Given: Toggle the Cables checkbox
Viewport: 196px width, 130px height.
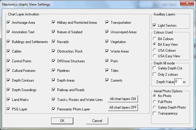Looking at the screenshot, I should click(x=8, y=51).
